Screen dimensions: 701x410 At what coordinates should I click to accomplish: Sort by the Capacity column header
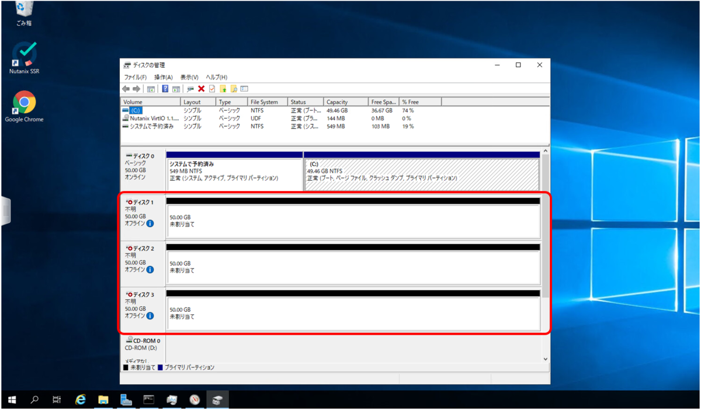(x=346, y=102)
